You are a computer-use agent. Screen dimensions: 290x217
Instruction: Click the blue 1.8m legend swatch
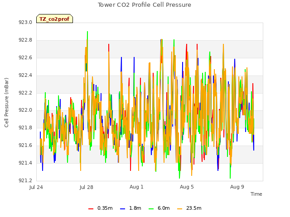(x=123, y=209)
